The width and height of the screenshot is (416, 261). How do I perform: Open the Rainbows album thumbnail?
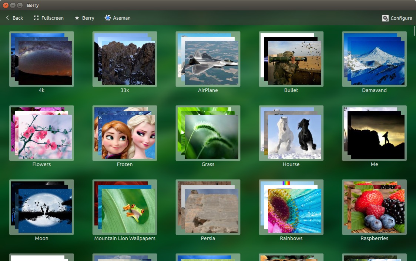click(291, 207)
